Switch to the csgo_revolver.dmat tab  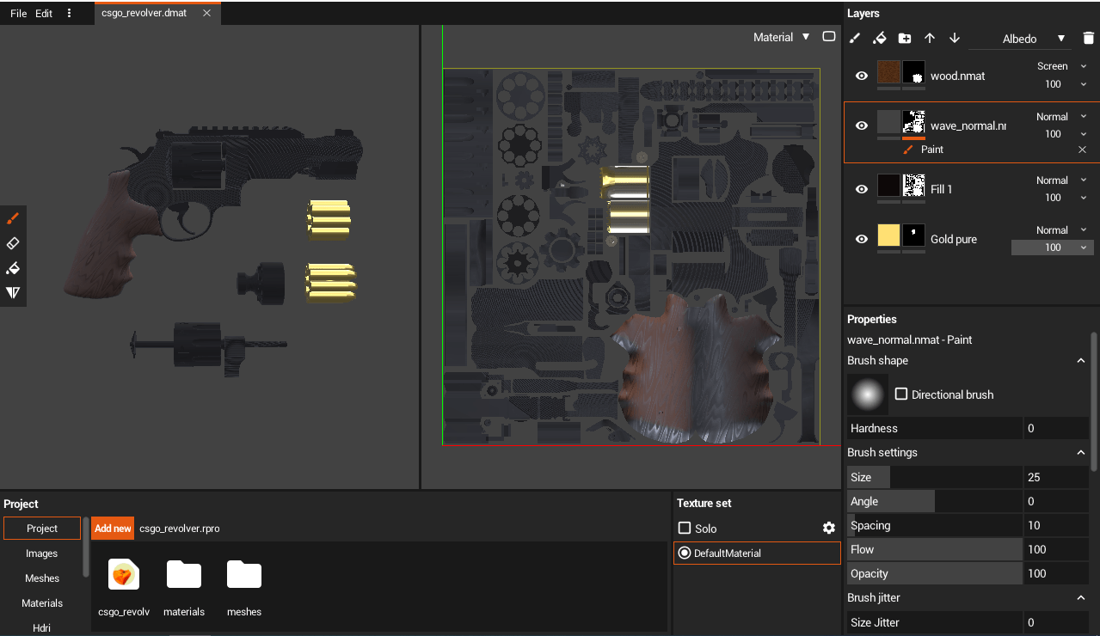click(144, 13)
